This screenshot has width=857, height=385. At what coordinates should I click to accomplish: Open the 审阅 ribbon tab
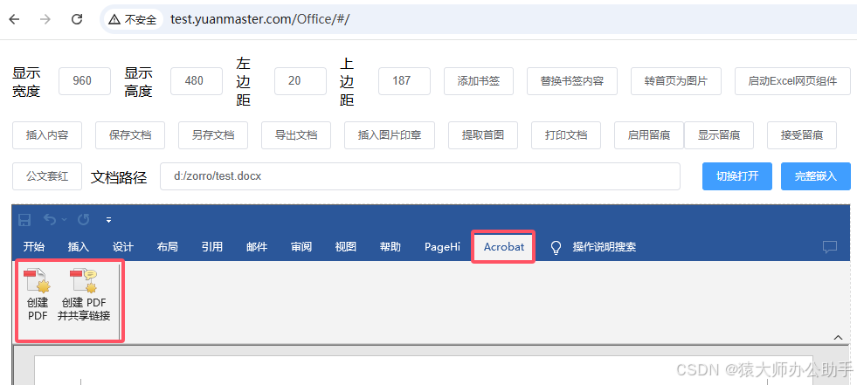(301, 247)
